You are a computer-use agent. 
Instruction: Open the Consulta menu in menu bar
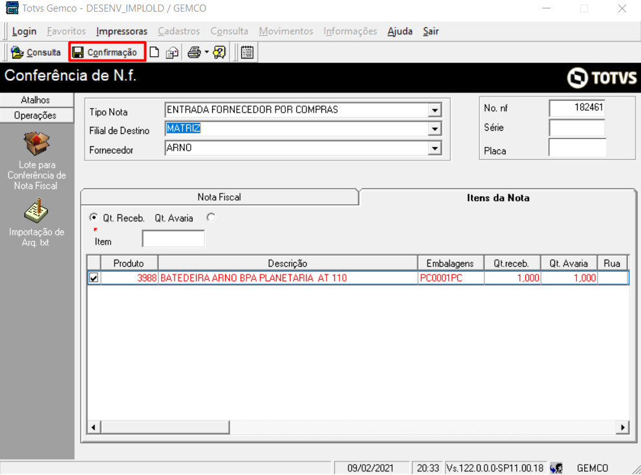click(230, 31)
